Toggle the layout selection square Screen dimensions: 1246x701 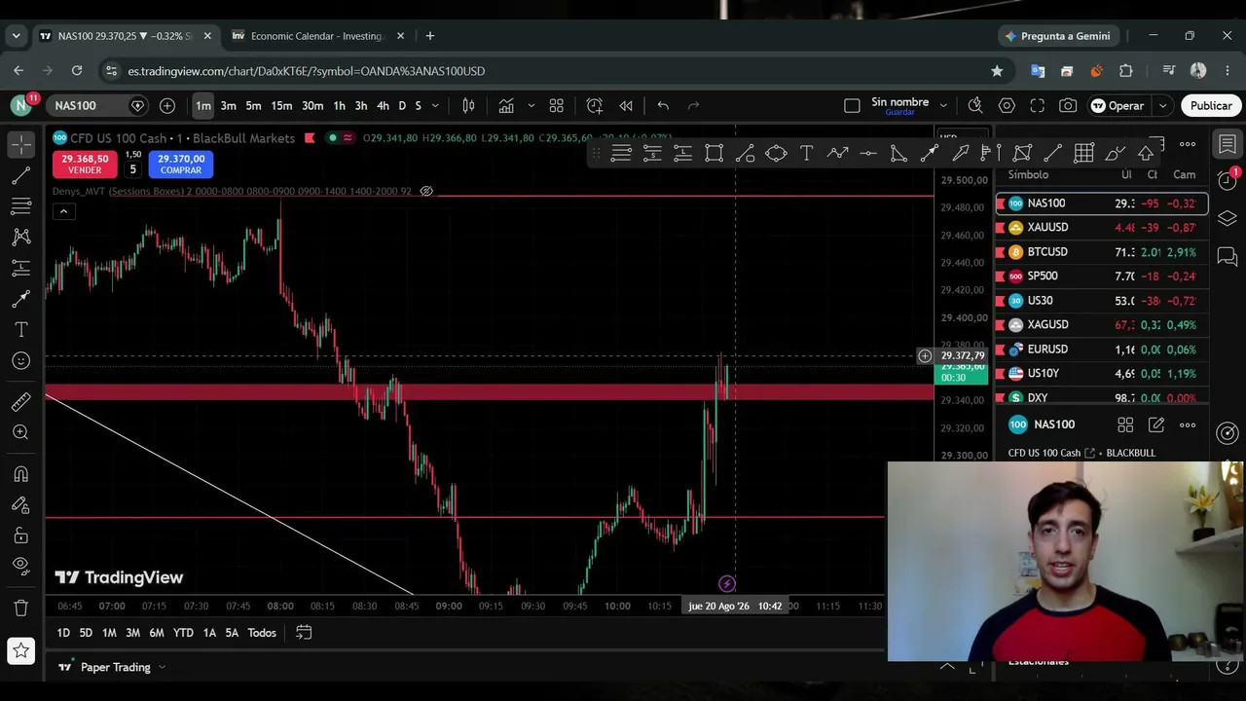point(852,105)
